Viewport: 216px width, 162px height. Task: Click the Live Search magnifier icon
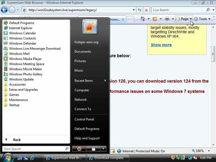coord(208,10)
